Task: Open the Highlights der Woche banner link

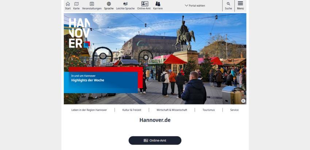Action: [x=101, y=82]
